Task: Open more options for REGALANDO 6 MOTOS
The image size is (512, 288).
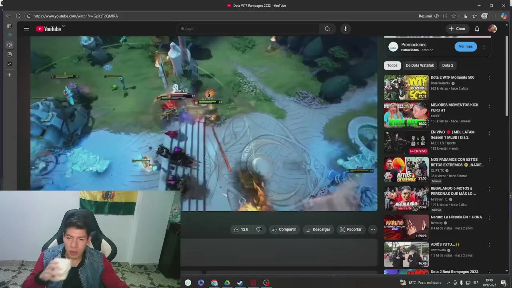Action: click(489, 189)
